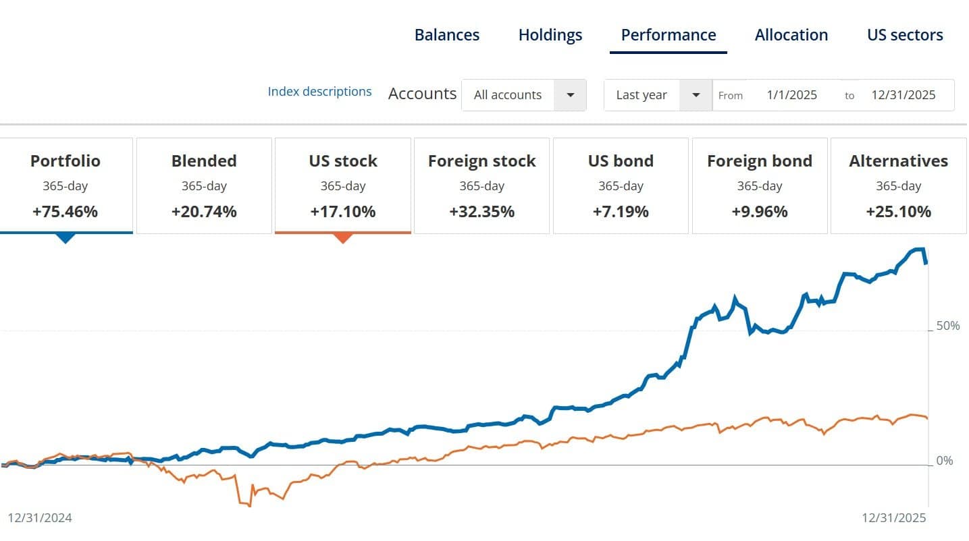Expand the Last year period dropdown
This screenshot has width=969, height=541.
point(696,95)
